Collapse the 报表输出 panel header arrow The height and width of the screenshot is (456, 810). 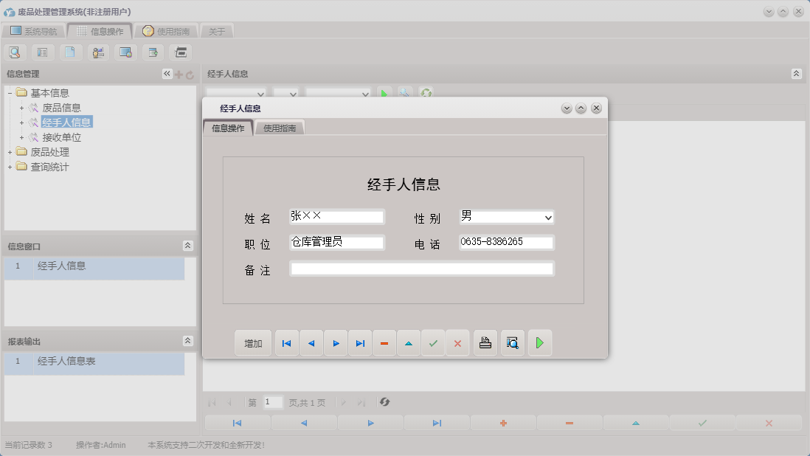coord(188,341)
